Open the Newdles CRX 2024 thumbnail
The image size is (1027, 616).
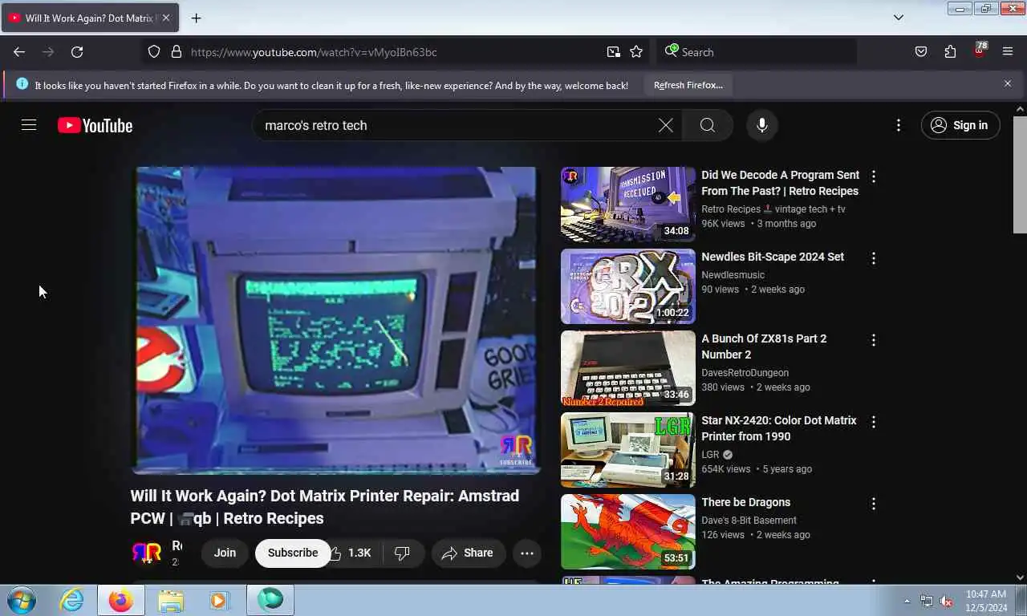tap(628, 286)
